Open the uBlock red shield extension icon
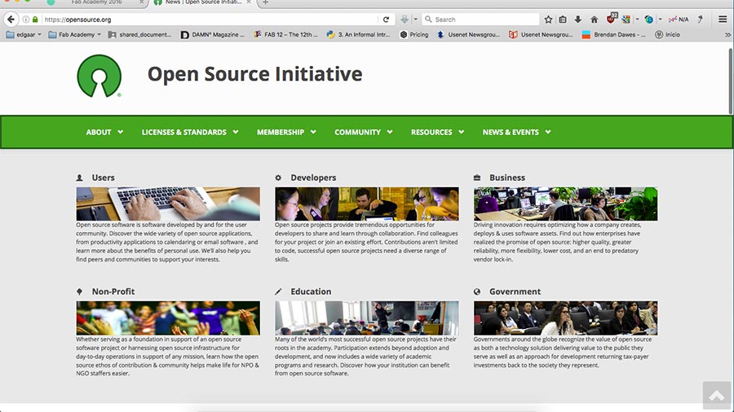This screenshot has height=412, width=734. click(x=612, y=19)
